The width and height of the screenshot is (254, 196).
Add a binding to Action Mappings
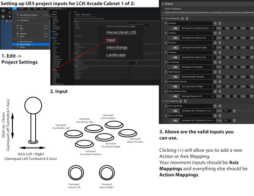pos(183,18)
